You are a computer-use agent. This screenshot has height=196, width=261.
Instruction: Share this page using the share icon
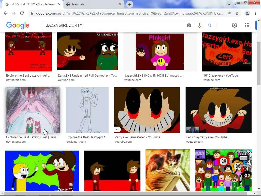click(x=229, y=13)
